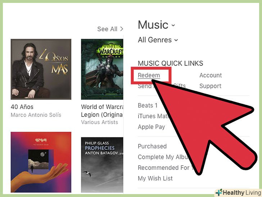Go to My Wish List
This screenshot has width=262, height=197.
tap(155, 178)
